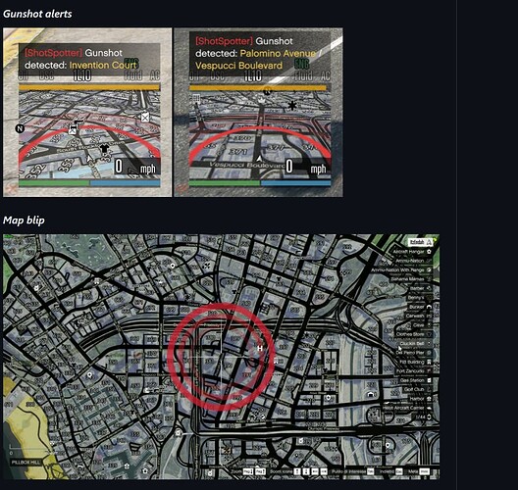
Task: Click the black star blip on right minimap
Action: (292, 106)
